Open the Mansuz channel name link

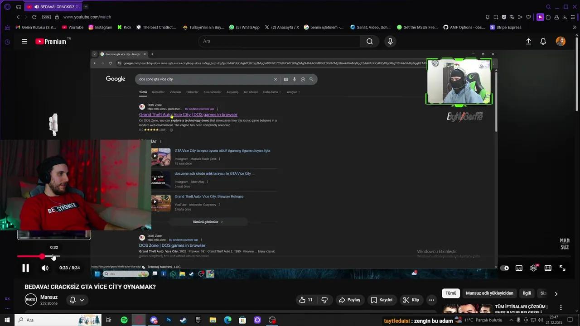point(49,297)
